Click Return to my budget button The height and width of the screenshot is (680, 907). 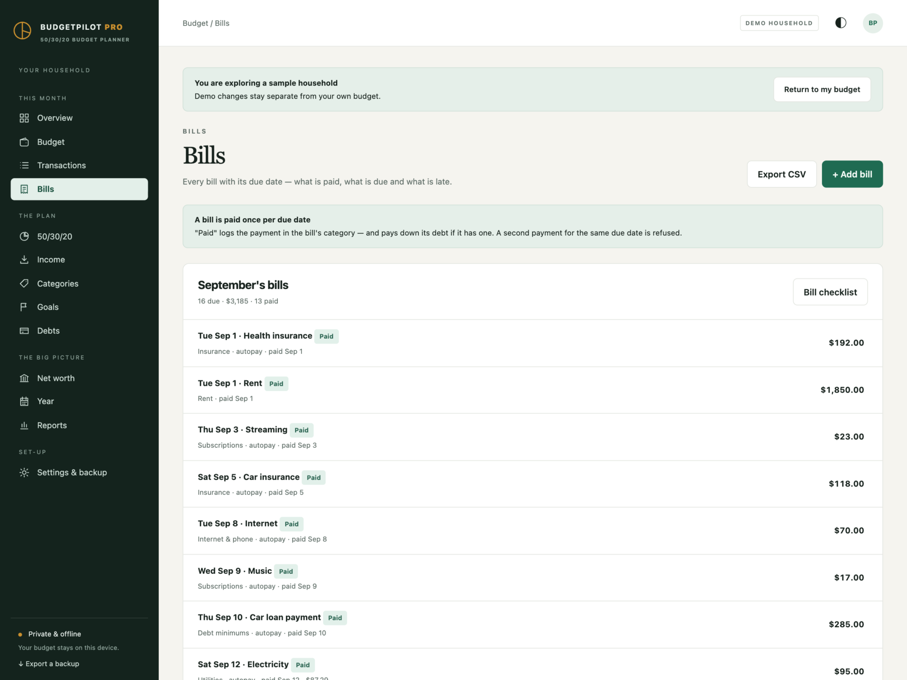(822, 90)
